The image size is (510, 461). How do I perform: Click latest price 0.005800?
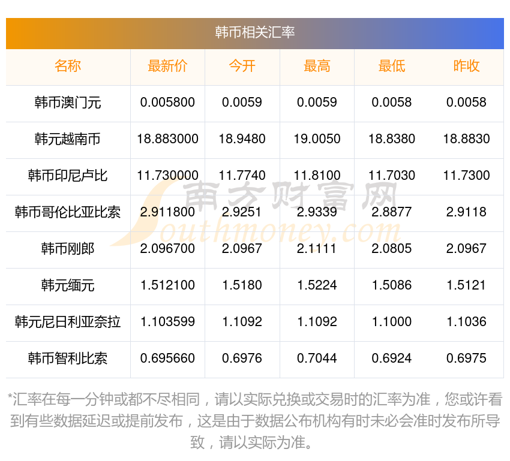coord(167,103)
